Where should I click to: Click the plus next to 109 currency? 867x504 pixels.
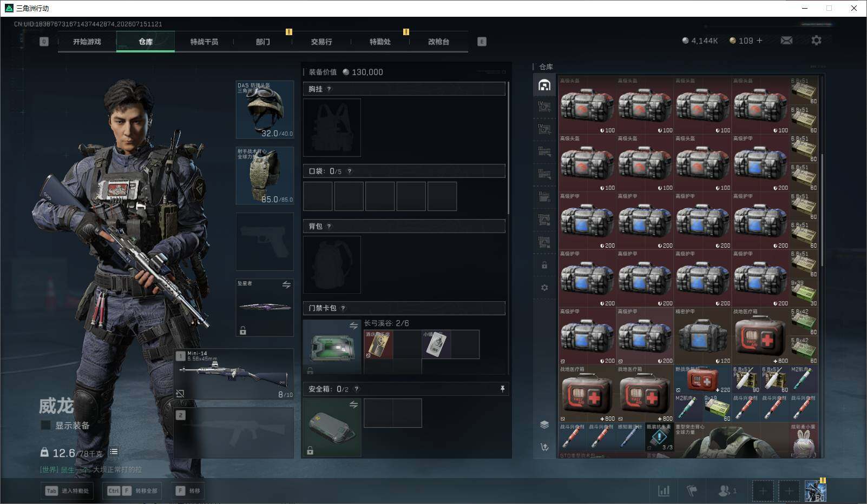point(759,41)
